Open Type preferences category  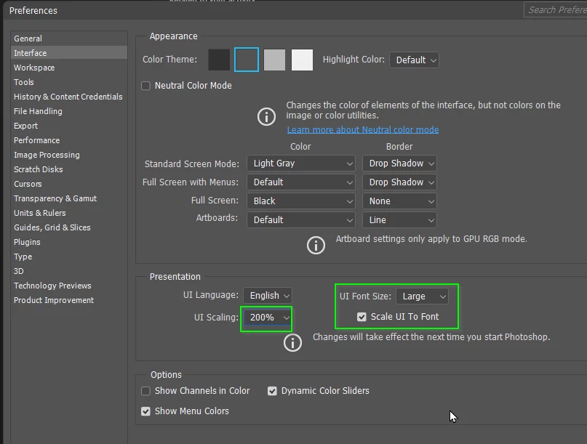pos(69,257)
